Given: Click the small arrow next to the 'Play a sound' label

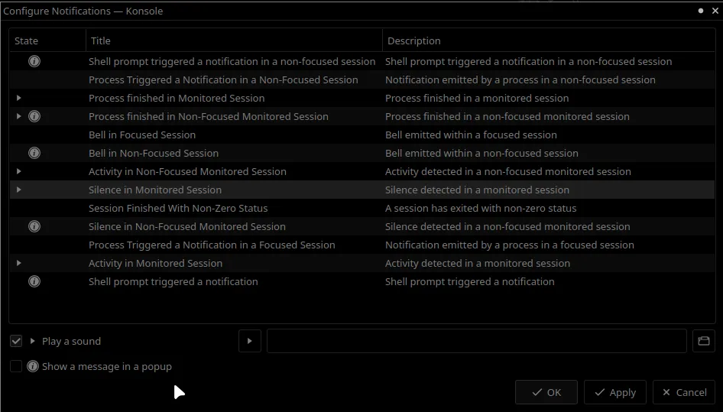Looking at the screenshot, I should click(x=33, y=341).
